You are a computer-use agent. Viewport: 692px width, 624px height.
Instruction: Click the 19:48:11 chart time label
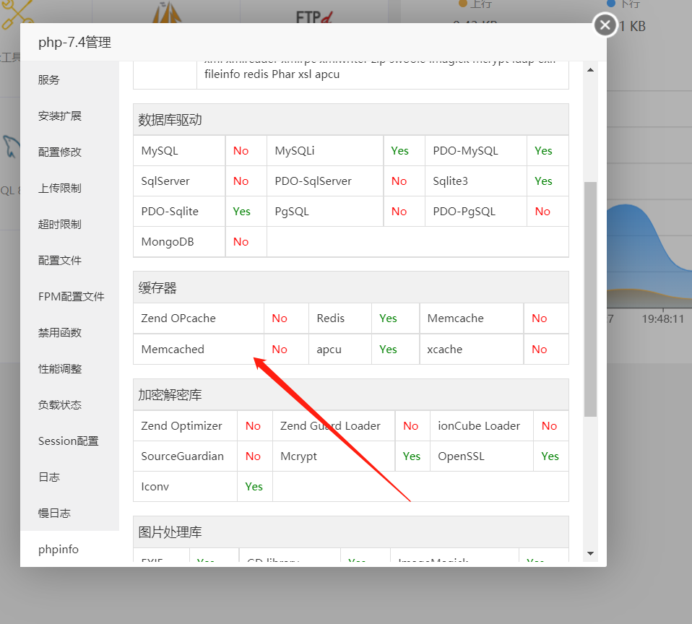pyautogui.click(x=662, y=318)
